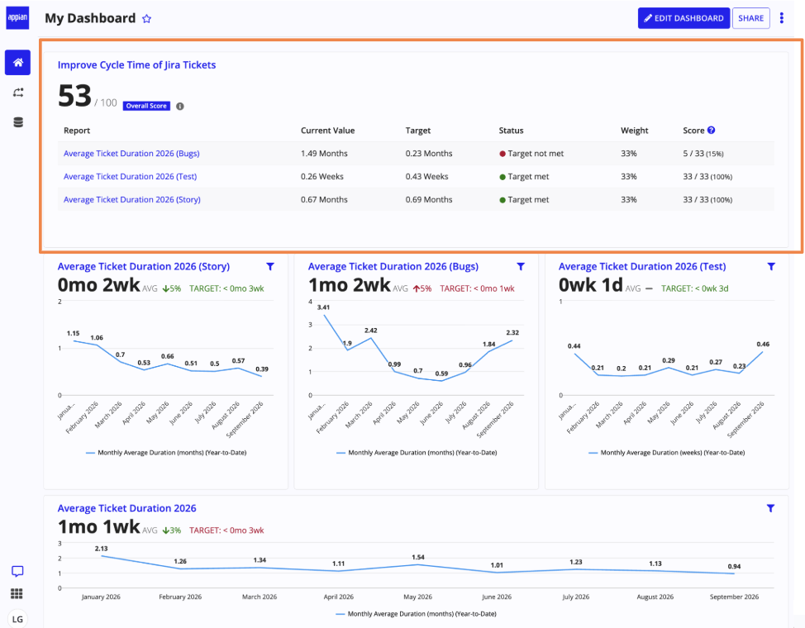Click the 0.43 Weeks target value
This screenshot has width=805, height=628.
(426, 176)
